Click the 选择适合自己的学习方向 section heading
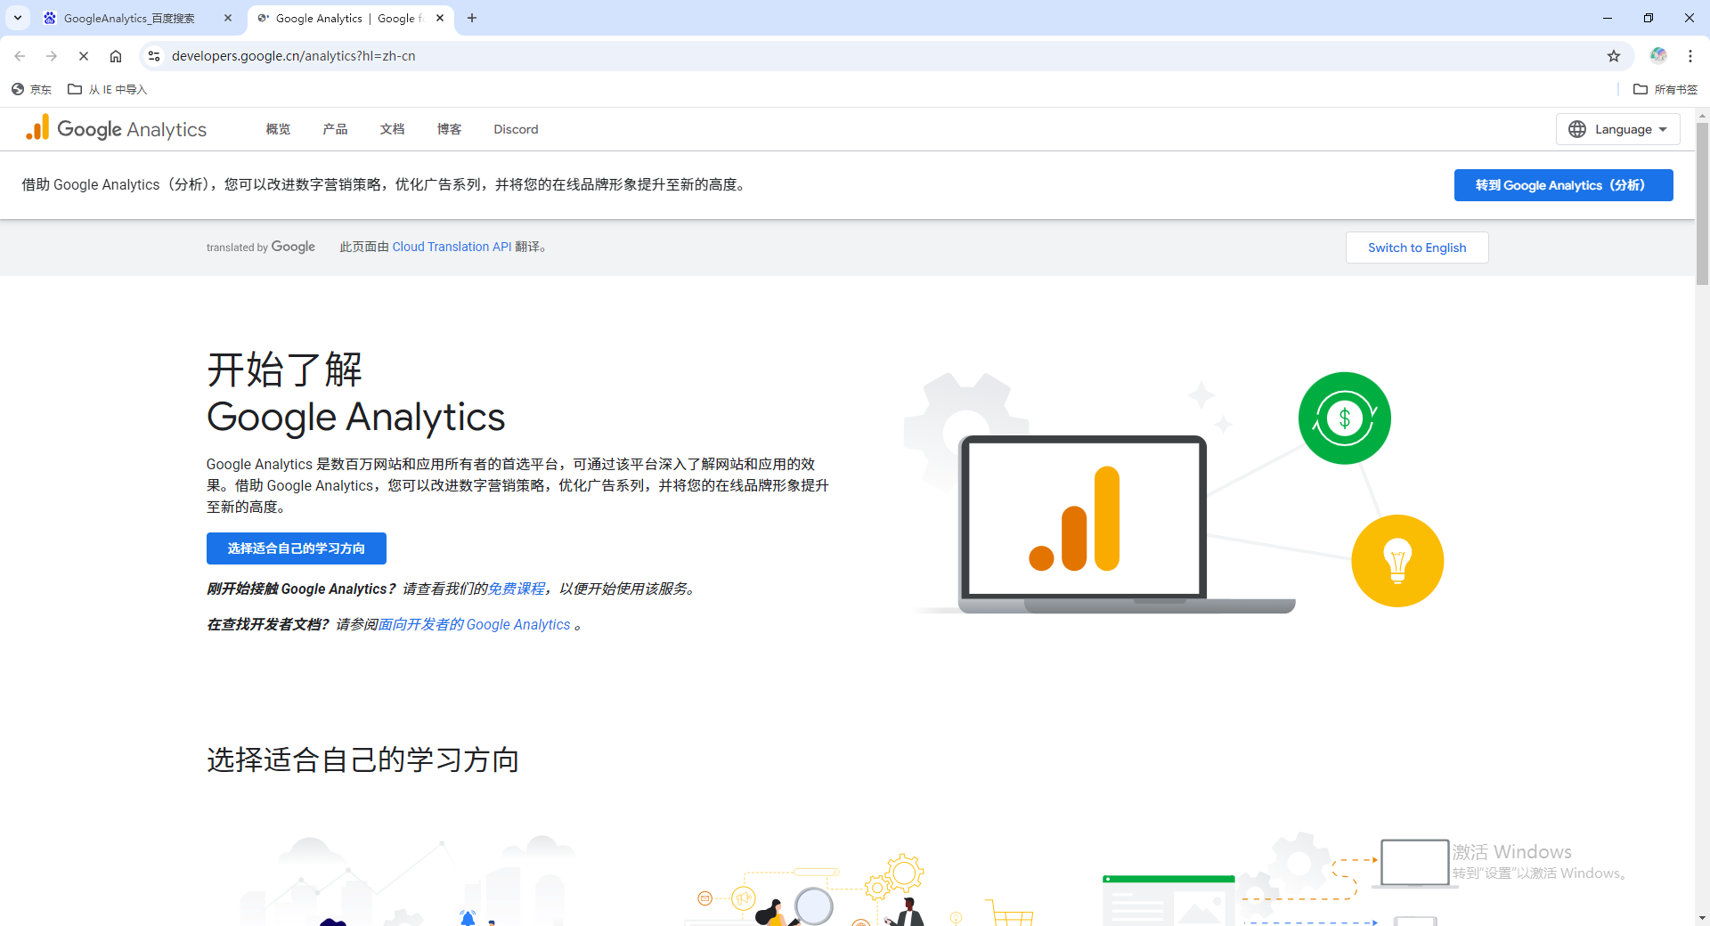The height and width of the screenshot is (926, 1710). point(362,759)
